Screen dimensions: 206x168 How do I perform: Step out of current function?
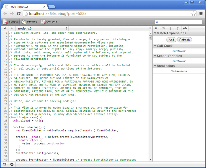[x=178, y=28]
